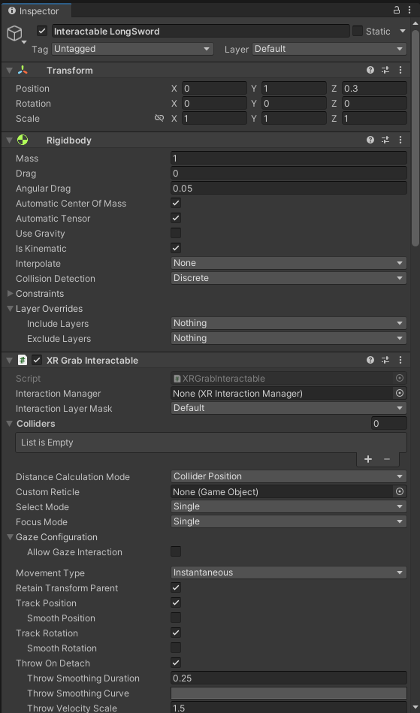Open Collision Detection dropdown
The width and height of the screenshot is (420, 713).
(289, 278)
